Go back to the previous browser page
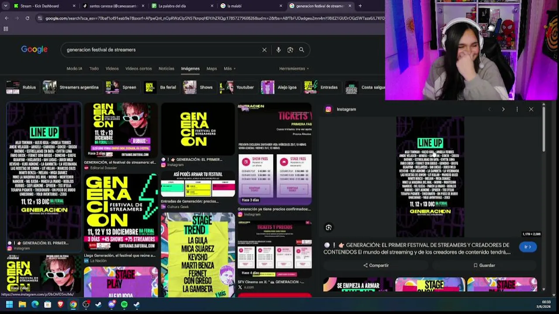The image size is (559, 314). pos(7,18)
